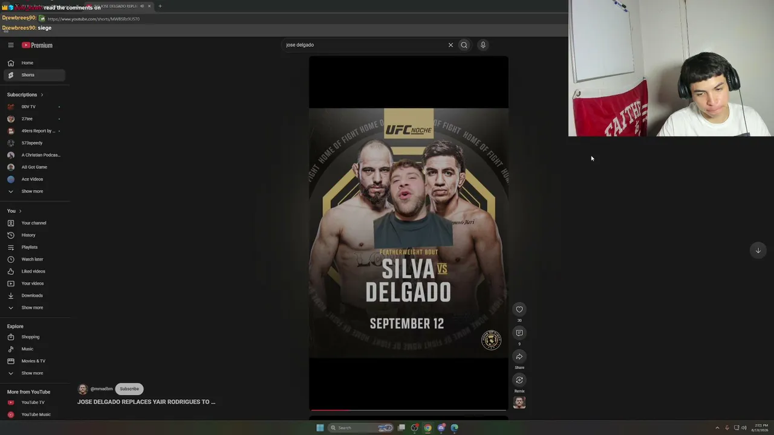Remix this short
The width and height of the screenshot is (774, 435).
(x=519, y=380)
